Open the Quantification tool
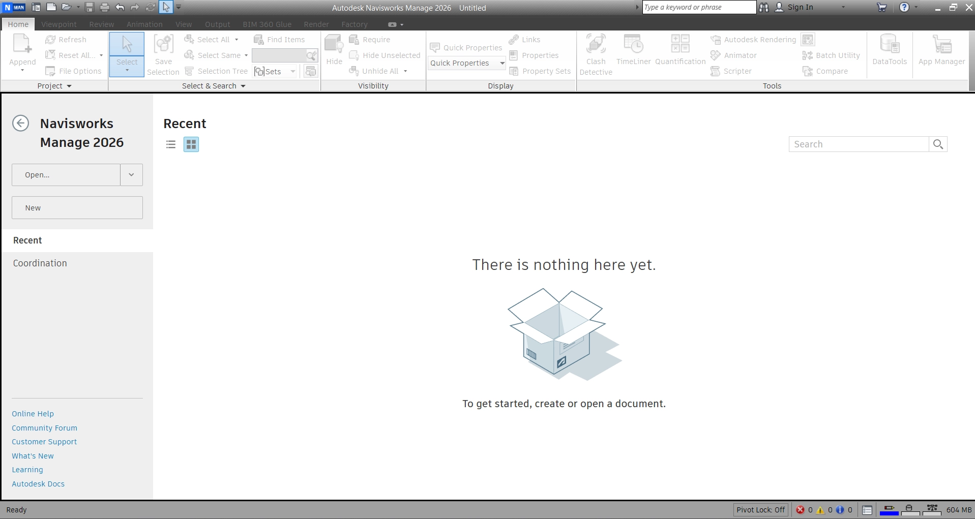The image size is (975, 519). tap(680, 50)
